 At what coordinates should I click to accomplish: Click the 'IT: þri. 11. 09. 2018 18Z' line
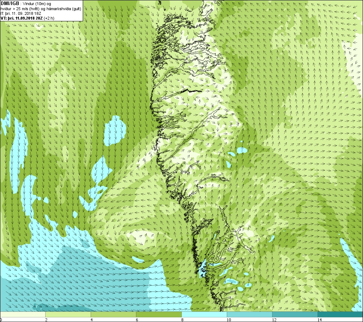(21, 13)
